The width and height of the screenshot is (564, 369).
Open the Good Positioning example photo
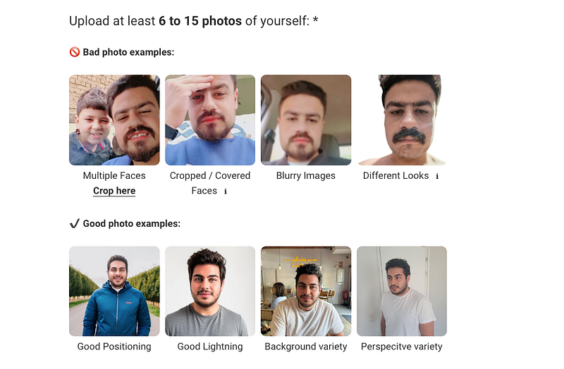pos(114,291)
